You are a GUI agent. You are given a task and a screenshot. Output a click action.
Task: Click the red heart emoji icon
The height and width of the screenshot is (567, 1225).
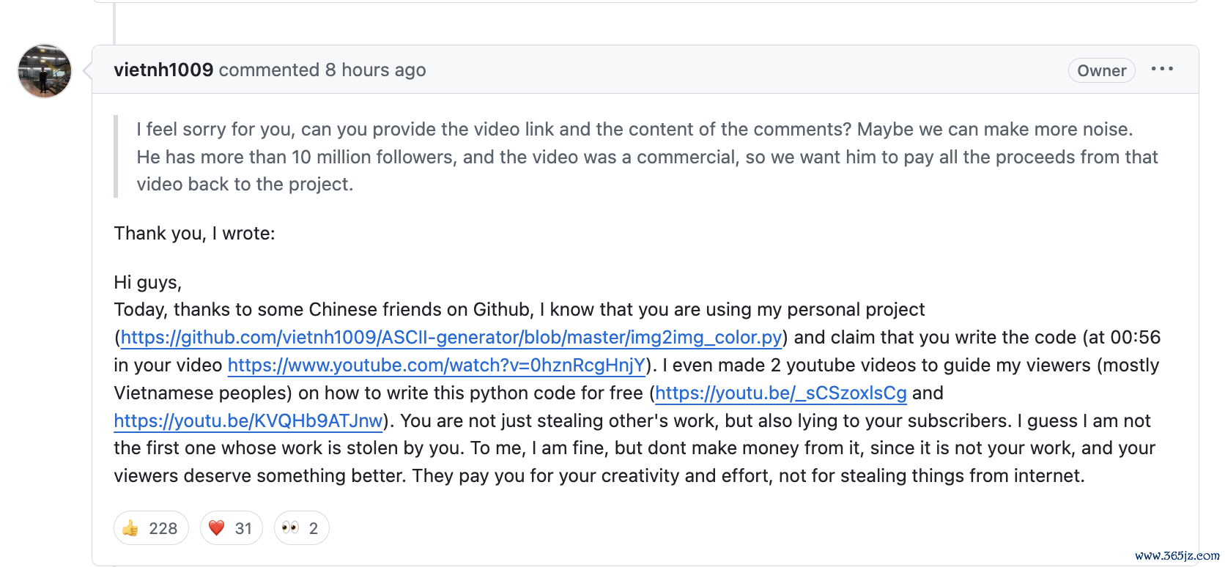[216, 528]
